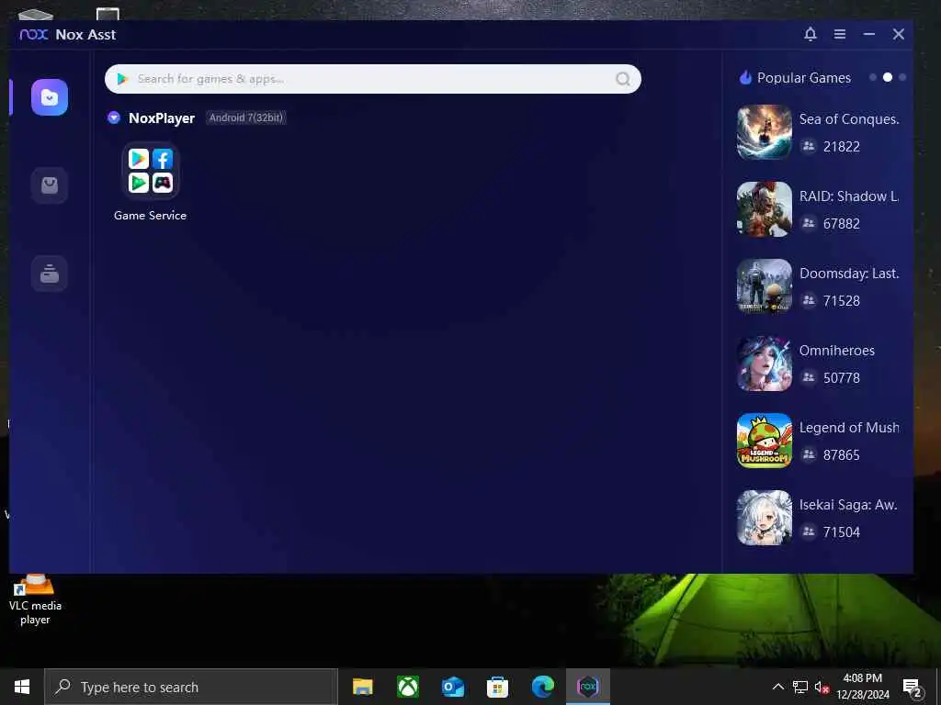
Task: Click player count 71504
Action: 842,532
